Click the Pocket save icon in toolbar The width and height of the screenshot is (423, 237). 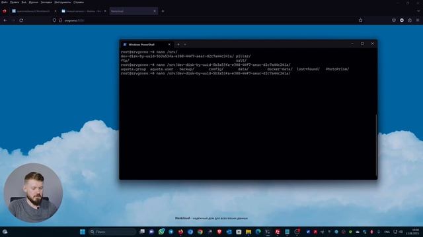coord(394,20)
